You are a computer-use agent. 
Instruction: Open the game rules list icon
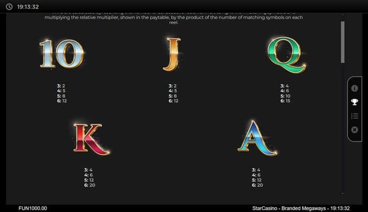(x=354, y=116)
